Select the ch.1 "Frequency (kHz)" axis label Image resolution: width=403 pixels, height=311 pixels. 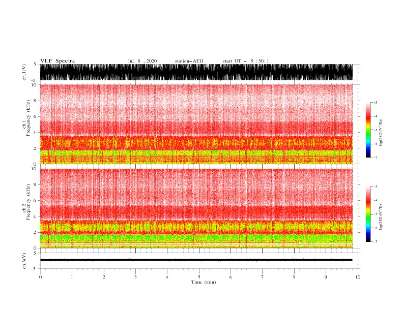coord(28,118)
